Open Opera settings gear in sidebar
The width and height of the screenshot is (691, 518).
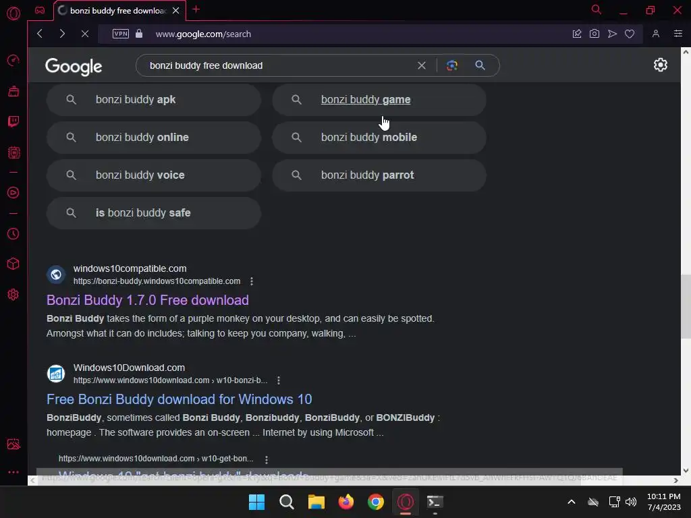click(x=13, y=294)
